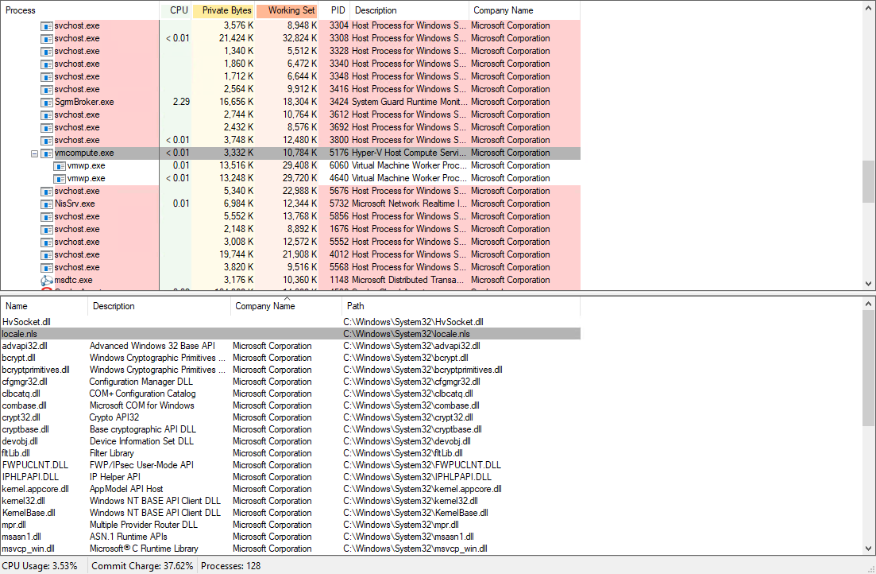Select the devobj.dll entry
The image size is (876, 574).
point(291,441)
